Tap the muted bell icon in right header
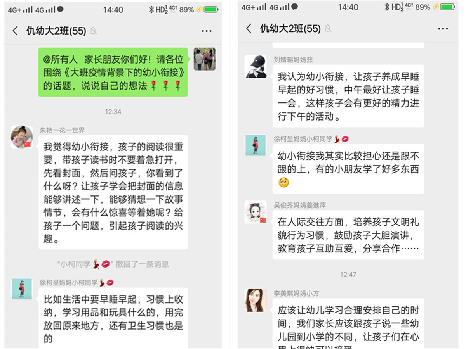 [328, 28]
